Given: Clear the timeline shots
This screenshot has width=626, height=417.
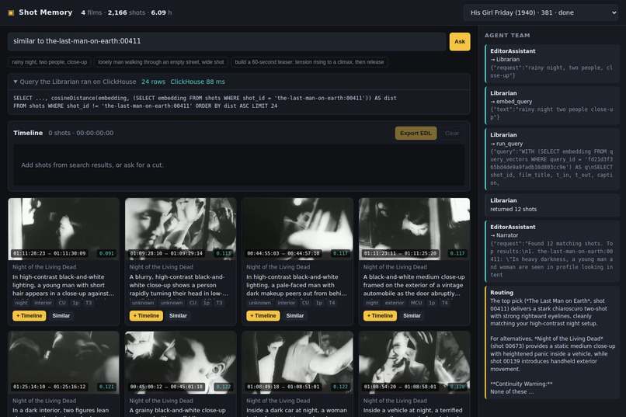Looking at the screenshot, I should tap(452, 134).
